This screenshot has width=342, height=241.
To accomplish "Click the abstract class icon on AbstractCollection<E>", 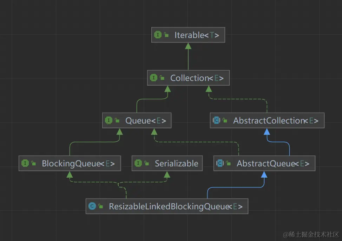I will click(x=216, y=120).
